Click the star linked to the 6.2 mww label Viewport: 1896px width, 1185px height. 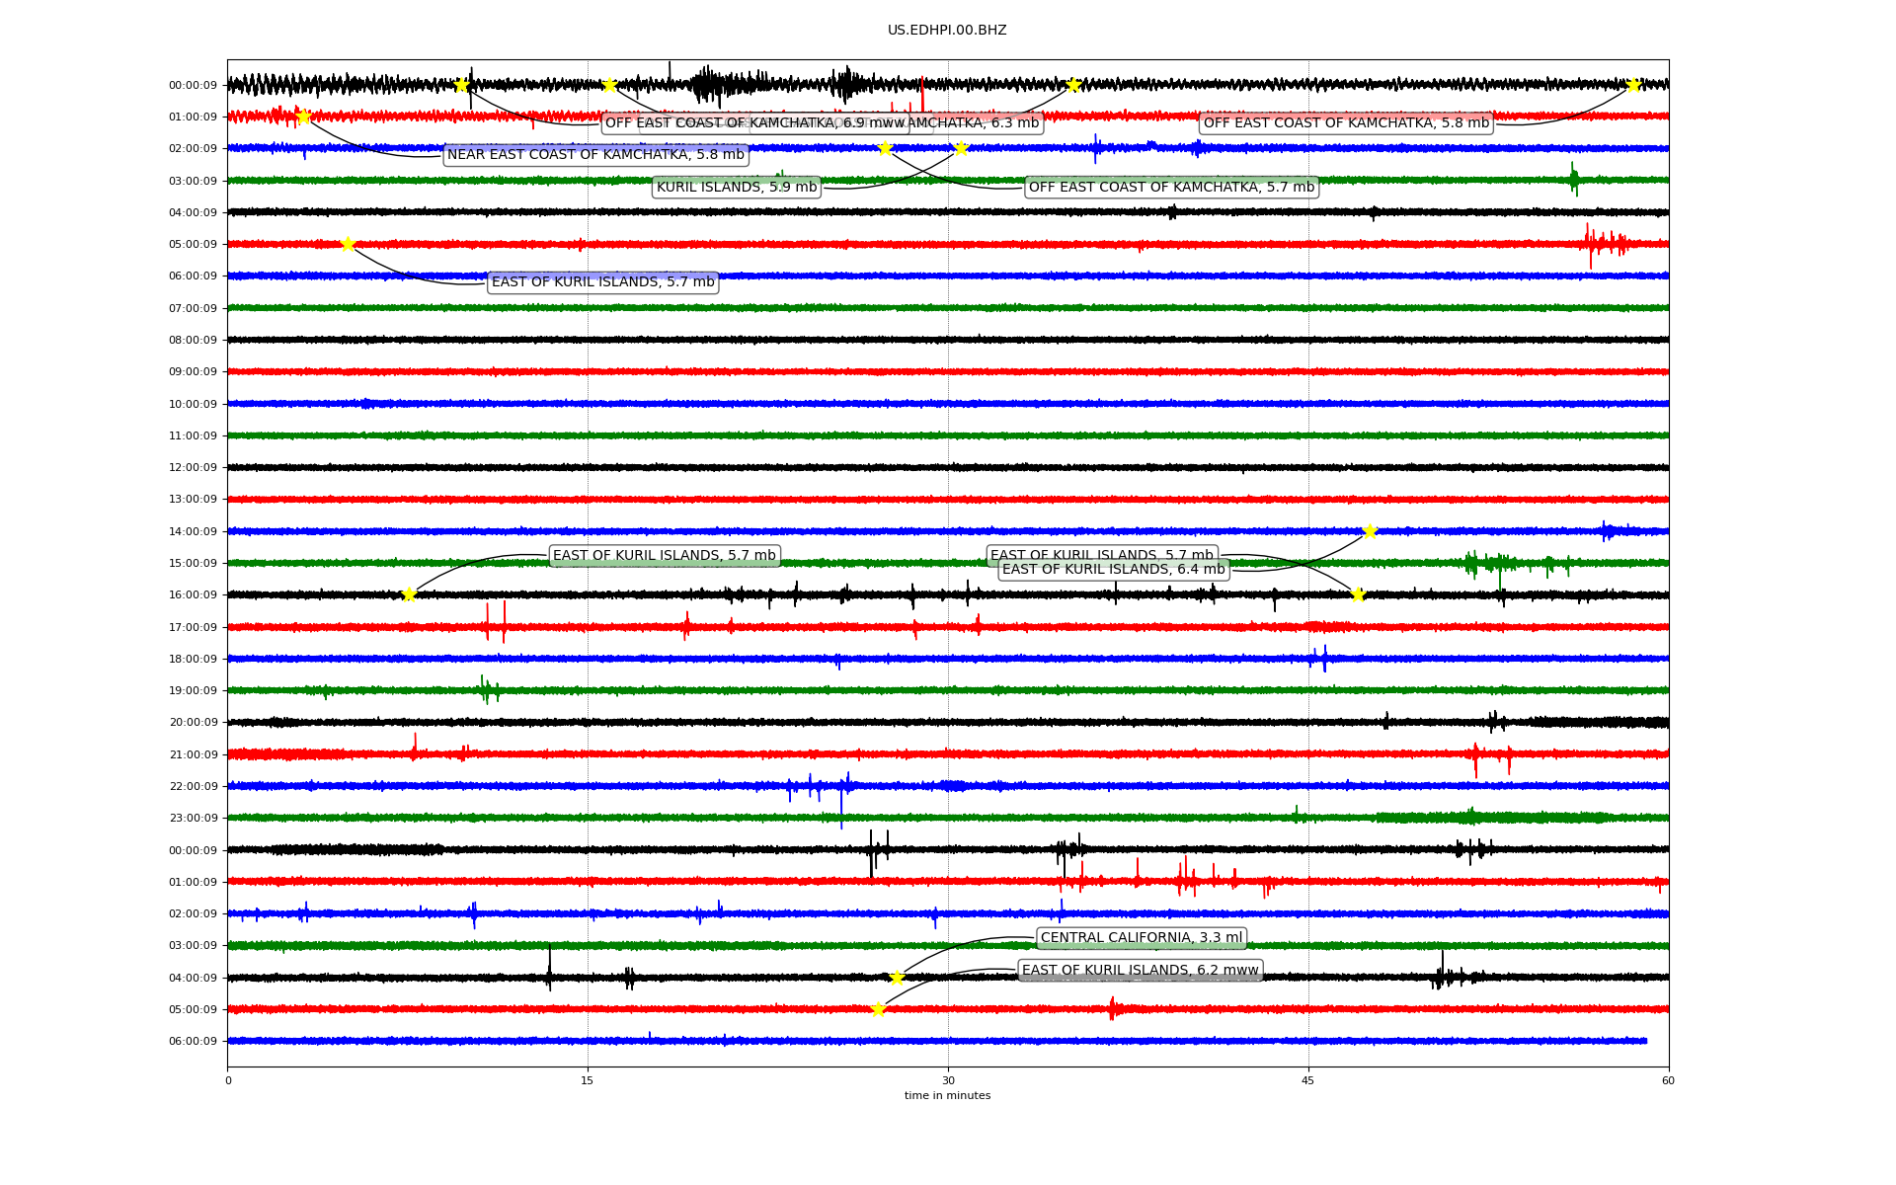pyautogui.click(x=878, y=1009)
